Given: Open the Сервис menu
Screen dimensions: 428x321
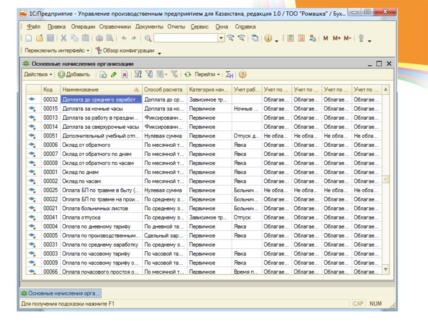Looking at the screenshot, I should coord(199,27).
